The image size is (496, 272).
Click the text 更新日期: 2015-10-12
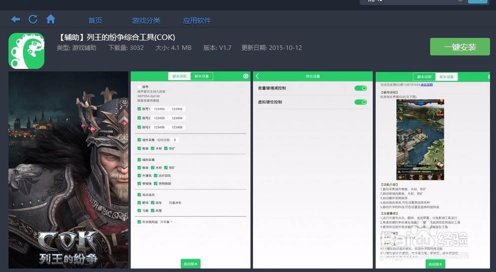click(x=272, y=48)
